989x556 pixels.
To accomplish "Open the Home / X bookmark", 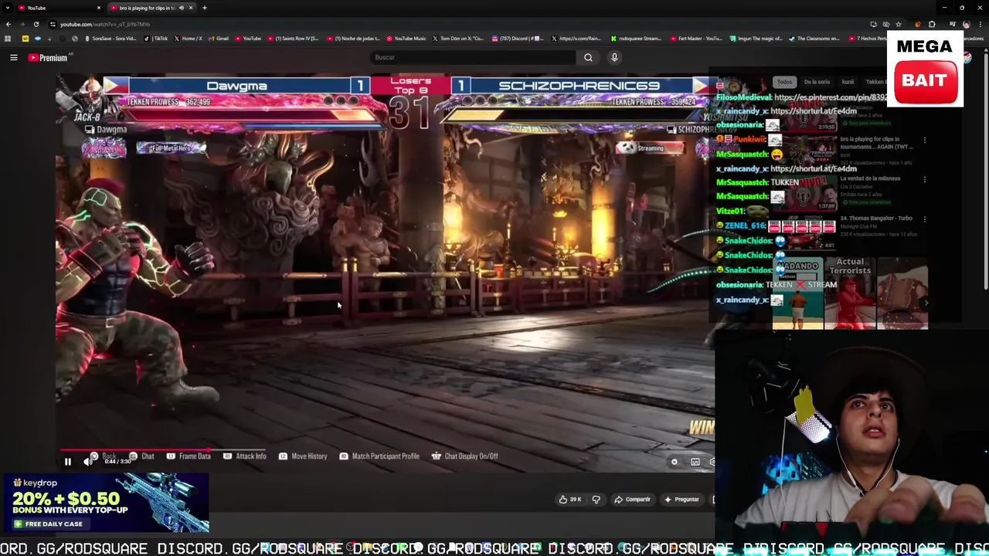I will point(189,39).
